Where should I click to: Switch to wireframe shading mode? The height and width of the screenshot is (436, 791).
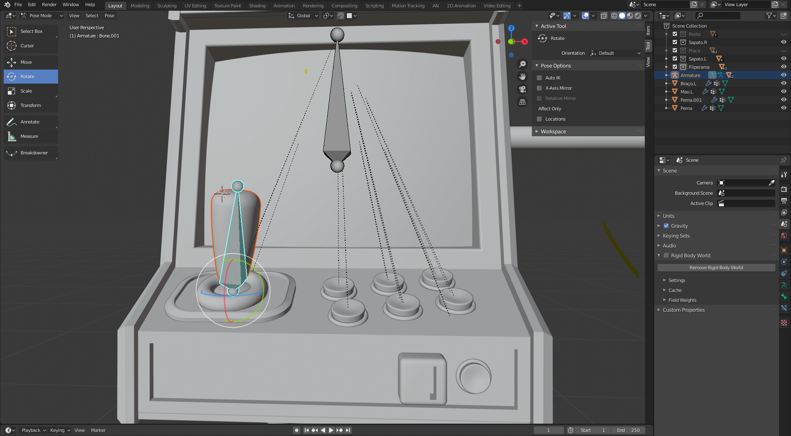614,16
